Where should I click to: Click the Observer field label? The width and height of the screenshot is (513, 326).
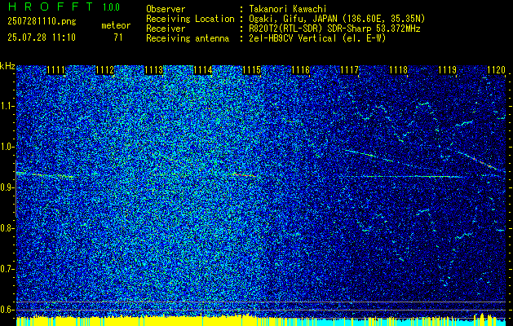click(x=166, y=9)
